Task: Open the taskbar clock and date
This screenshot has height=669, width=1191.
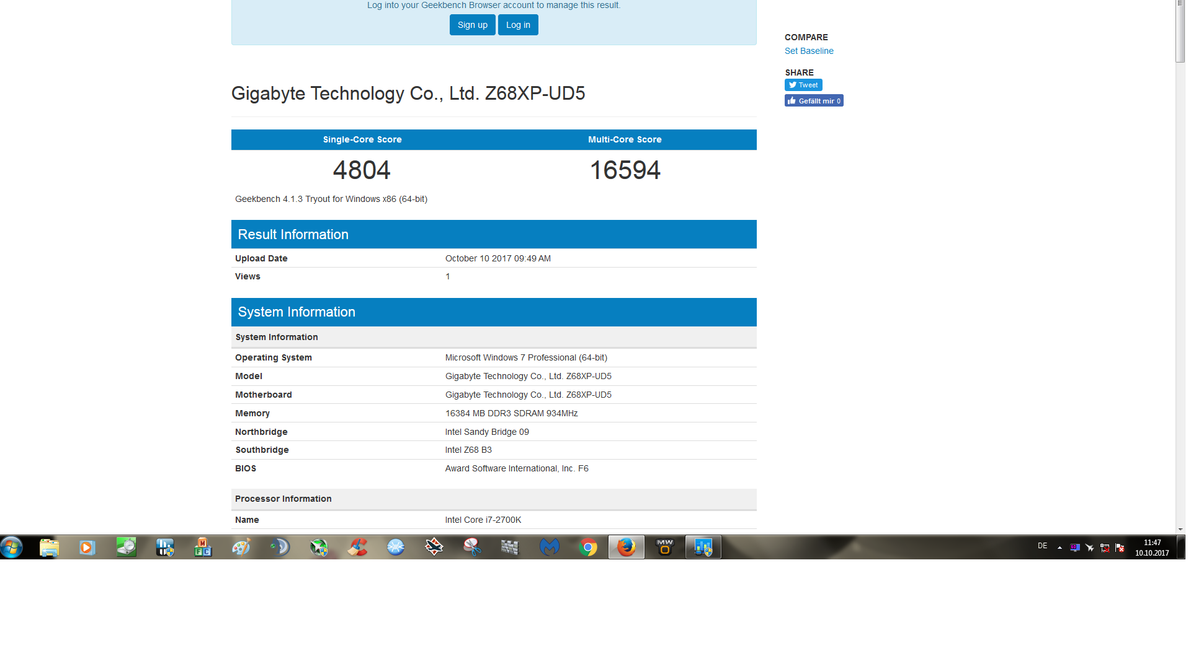Action: tap(1152, 548)
